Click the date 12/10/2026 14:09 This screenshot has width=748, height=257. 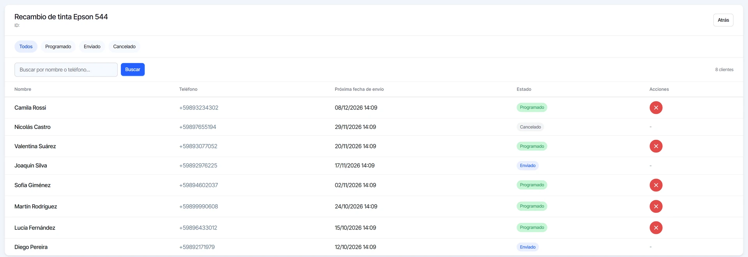355,247
